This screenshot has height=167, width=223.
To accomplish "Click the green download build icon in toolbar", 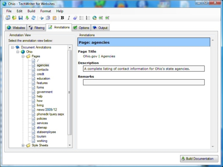I will pos(27,18).
